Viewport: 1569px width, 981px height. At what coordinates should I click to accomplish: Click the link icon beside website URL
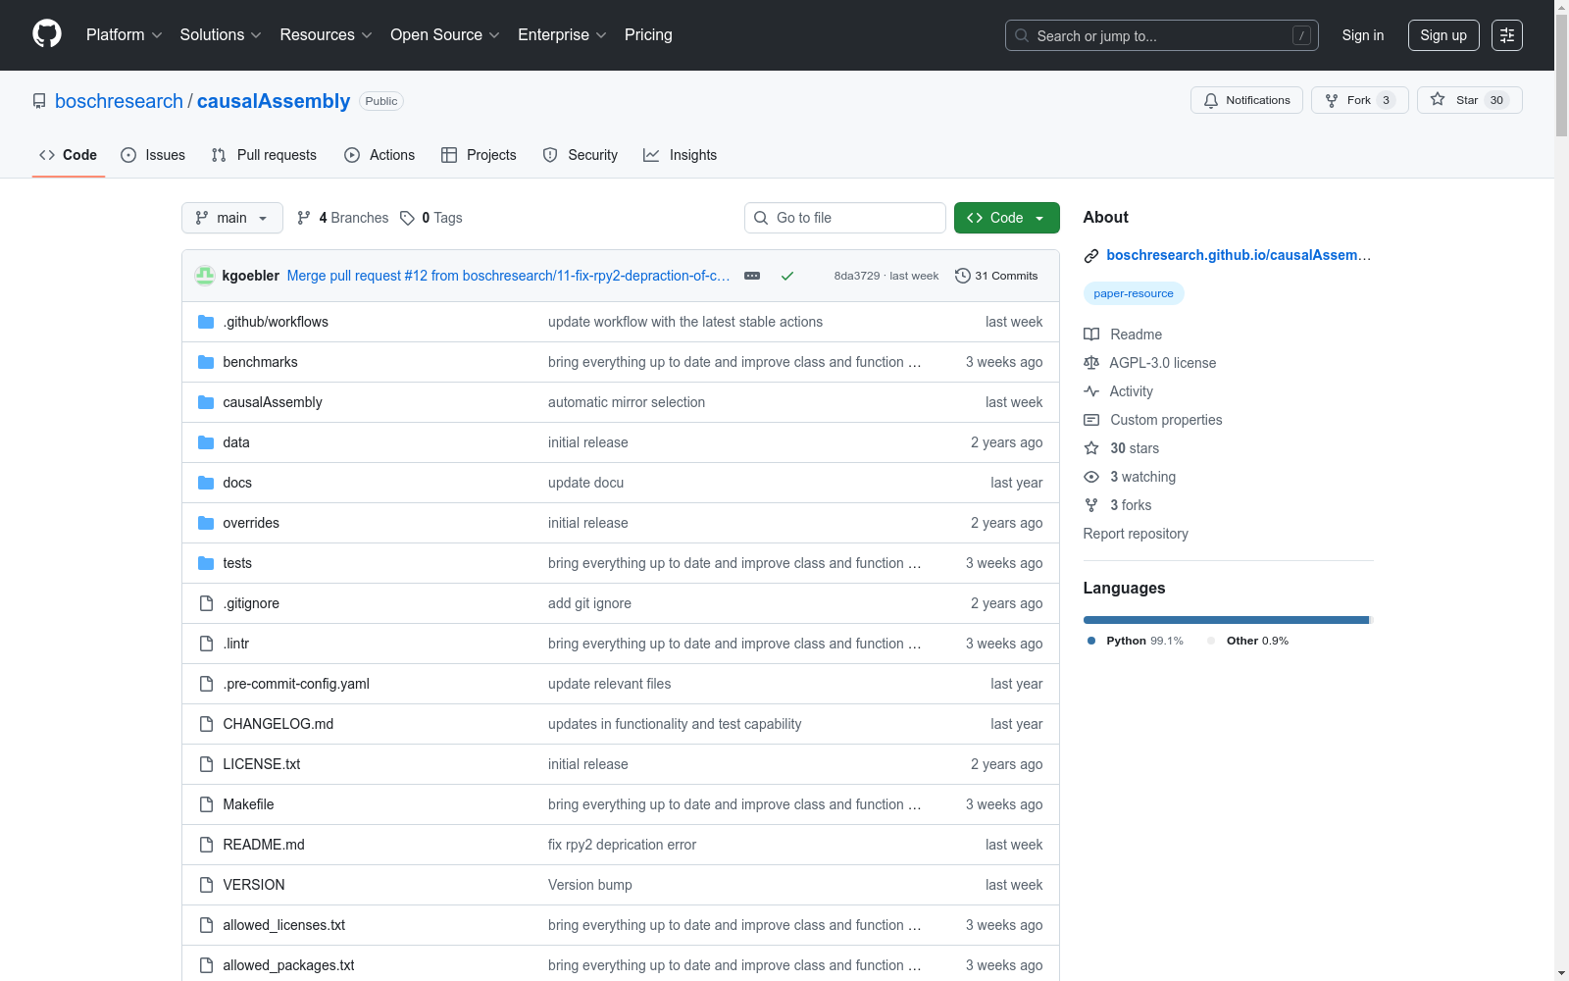coord(1091,256)
